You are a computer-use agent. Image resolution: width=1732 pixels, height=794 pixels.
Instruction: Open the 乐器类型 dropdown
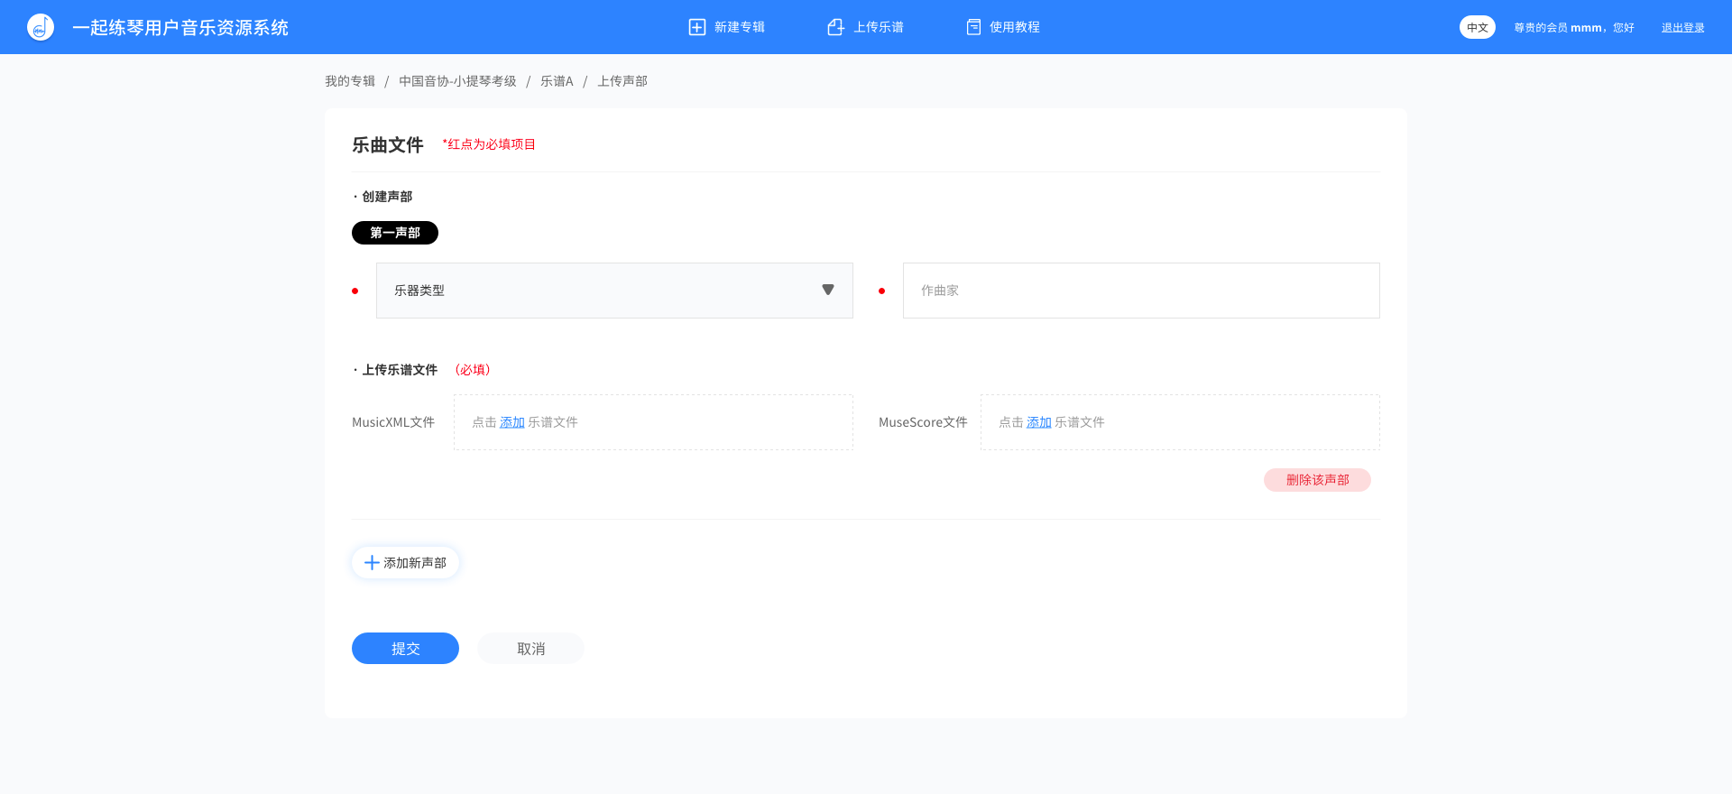click(614, 291)
